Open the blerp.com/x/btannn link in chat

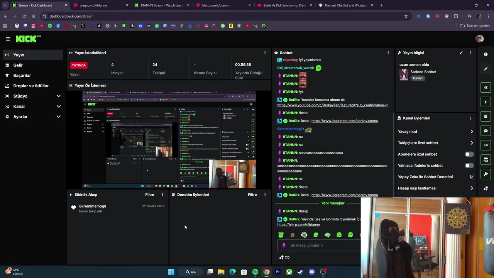[298, 225]
